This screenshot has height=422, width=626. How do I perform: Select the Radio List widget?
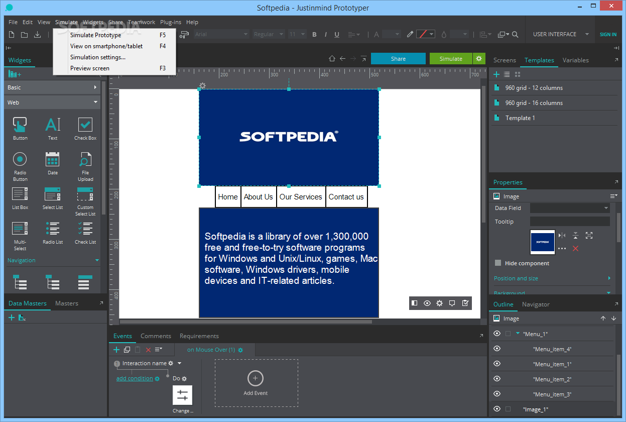tap(53, 233)
